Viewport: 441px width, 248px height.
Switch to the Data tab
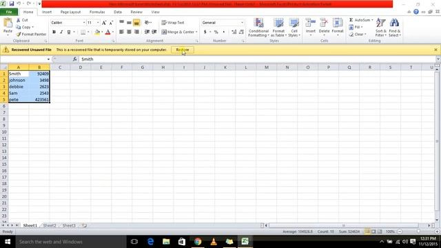click(x=118, y=12)
